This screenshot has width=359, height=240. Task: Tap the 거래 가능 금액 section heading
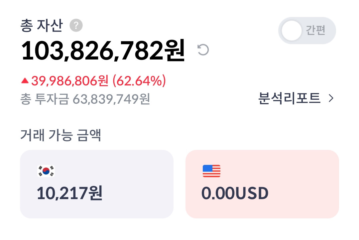[60, 135]
